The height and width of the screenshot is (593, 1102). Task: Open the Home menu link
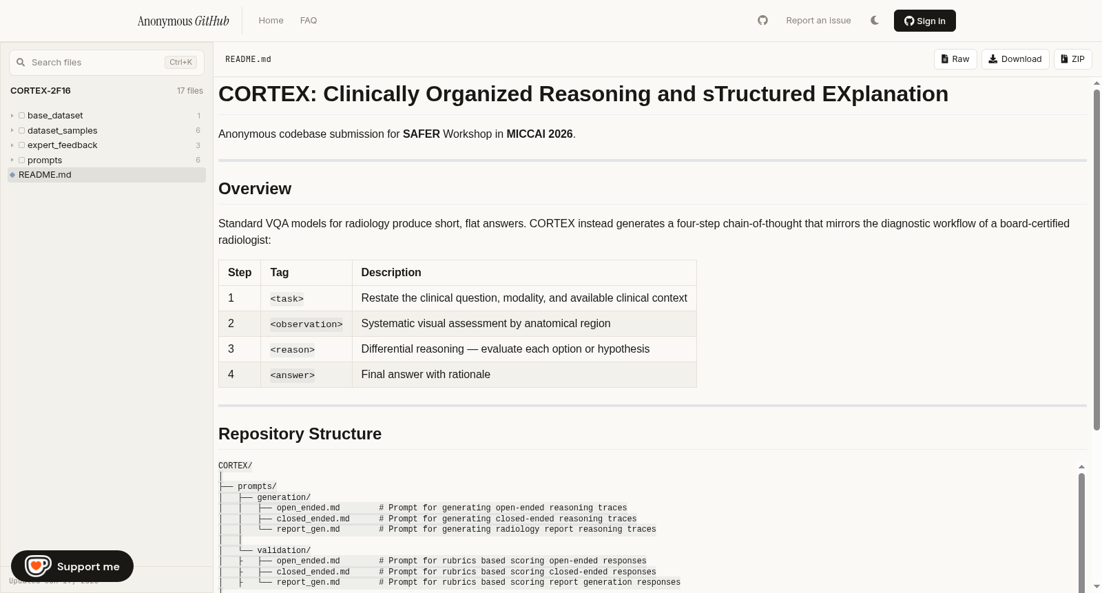coord(271,21)
